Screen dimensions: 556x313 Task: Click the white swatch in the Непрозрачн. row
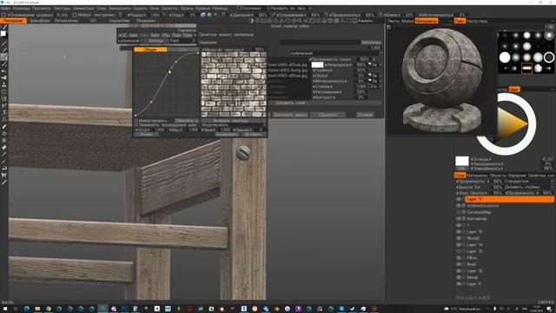point(317,65)
